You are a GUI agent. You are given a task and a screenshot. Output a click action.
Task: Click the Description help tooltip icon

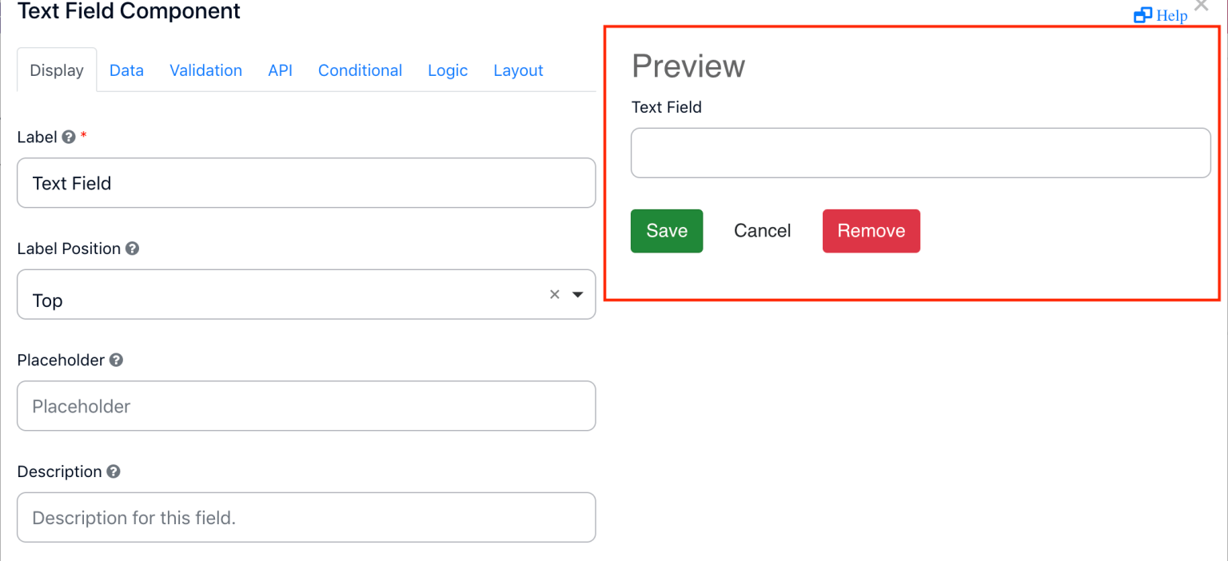click(114, 471)
